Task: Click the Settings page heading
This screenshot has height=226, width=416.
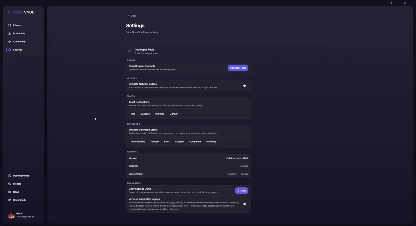Action: [135, 26]
